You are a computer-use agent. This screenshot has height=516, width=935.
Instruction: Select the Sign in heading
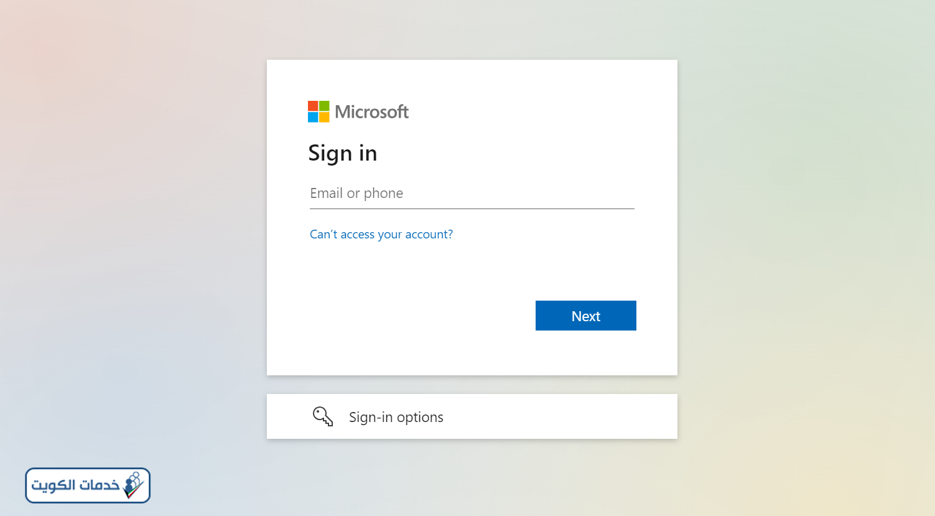(343, 153)
